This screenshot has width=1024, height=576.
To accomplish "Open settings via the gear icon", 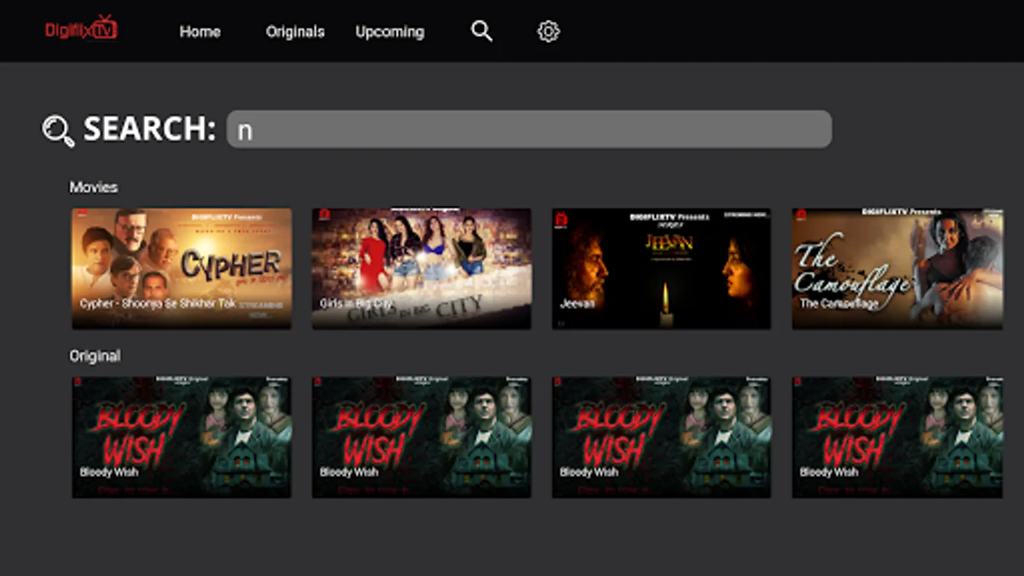I will point(548,31).
